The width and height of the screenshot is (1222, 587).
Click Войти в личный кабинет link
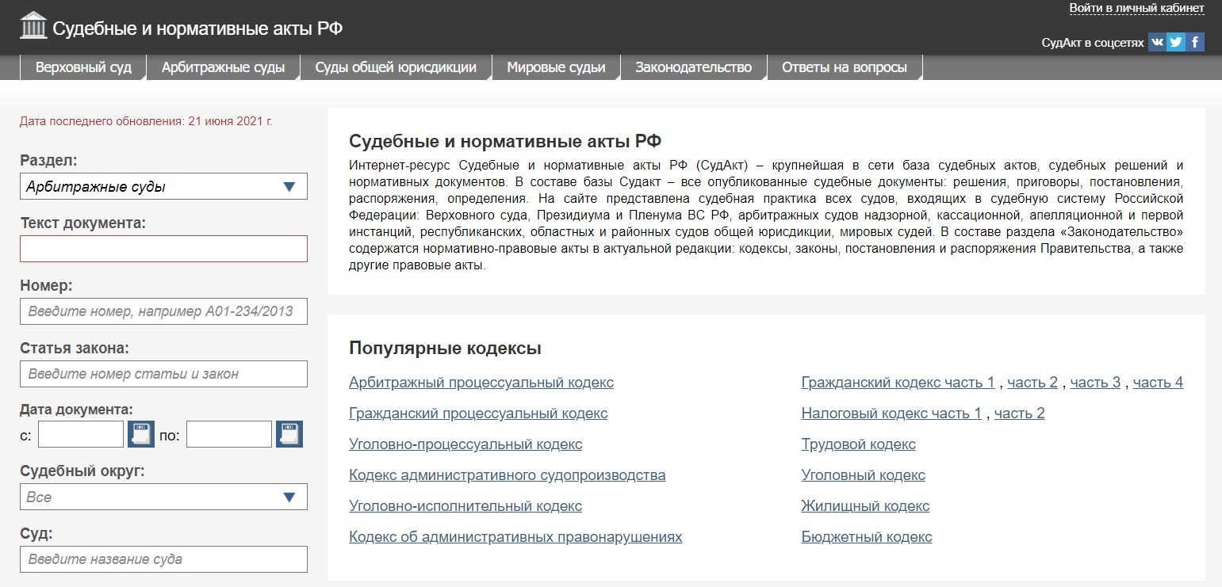click(1136, 8)
